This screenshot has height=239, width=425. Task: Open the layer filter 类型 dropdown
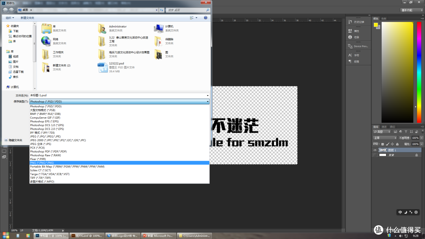[382, 132]
